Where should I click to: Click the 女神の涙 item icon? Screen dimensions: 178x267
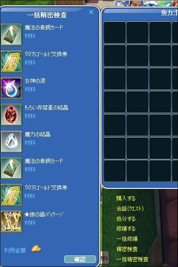pyautogui.click(x=11, y=88)
